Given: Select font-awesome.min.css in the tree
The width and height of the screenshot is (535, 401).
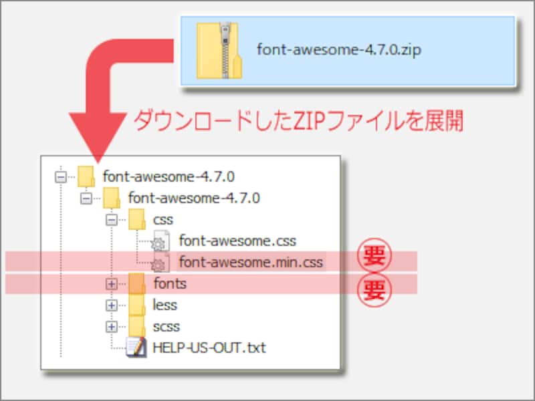Looking at the screenshot, I should coord(251,262).
